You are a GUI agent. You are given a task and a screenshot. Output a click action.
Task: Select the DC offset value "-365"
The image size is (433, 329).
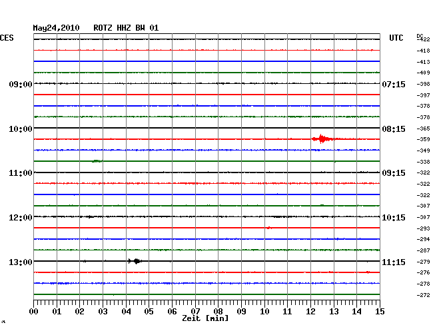click(x=423, y=129)
